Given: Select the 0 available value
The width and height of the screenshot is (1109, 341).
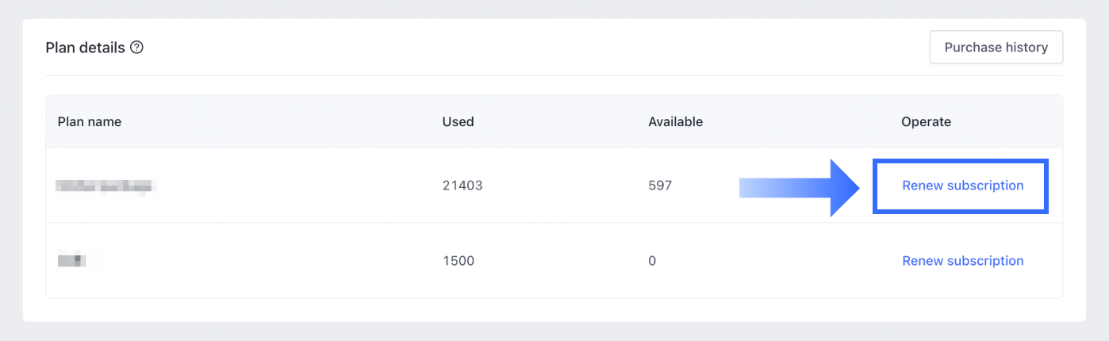Looking at the screenshot, I should click(x=652, y=261).
